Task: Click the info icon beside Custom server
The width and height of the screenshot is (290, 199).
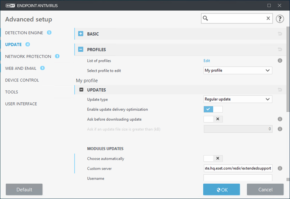Action: tap(280, 168)
